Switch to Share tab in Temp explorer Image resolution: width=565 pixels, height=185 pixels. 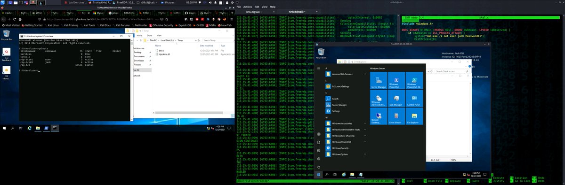(149, 35)
